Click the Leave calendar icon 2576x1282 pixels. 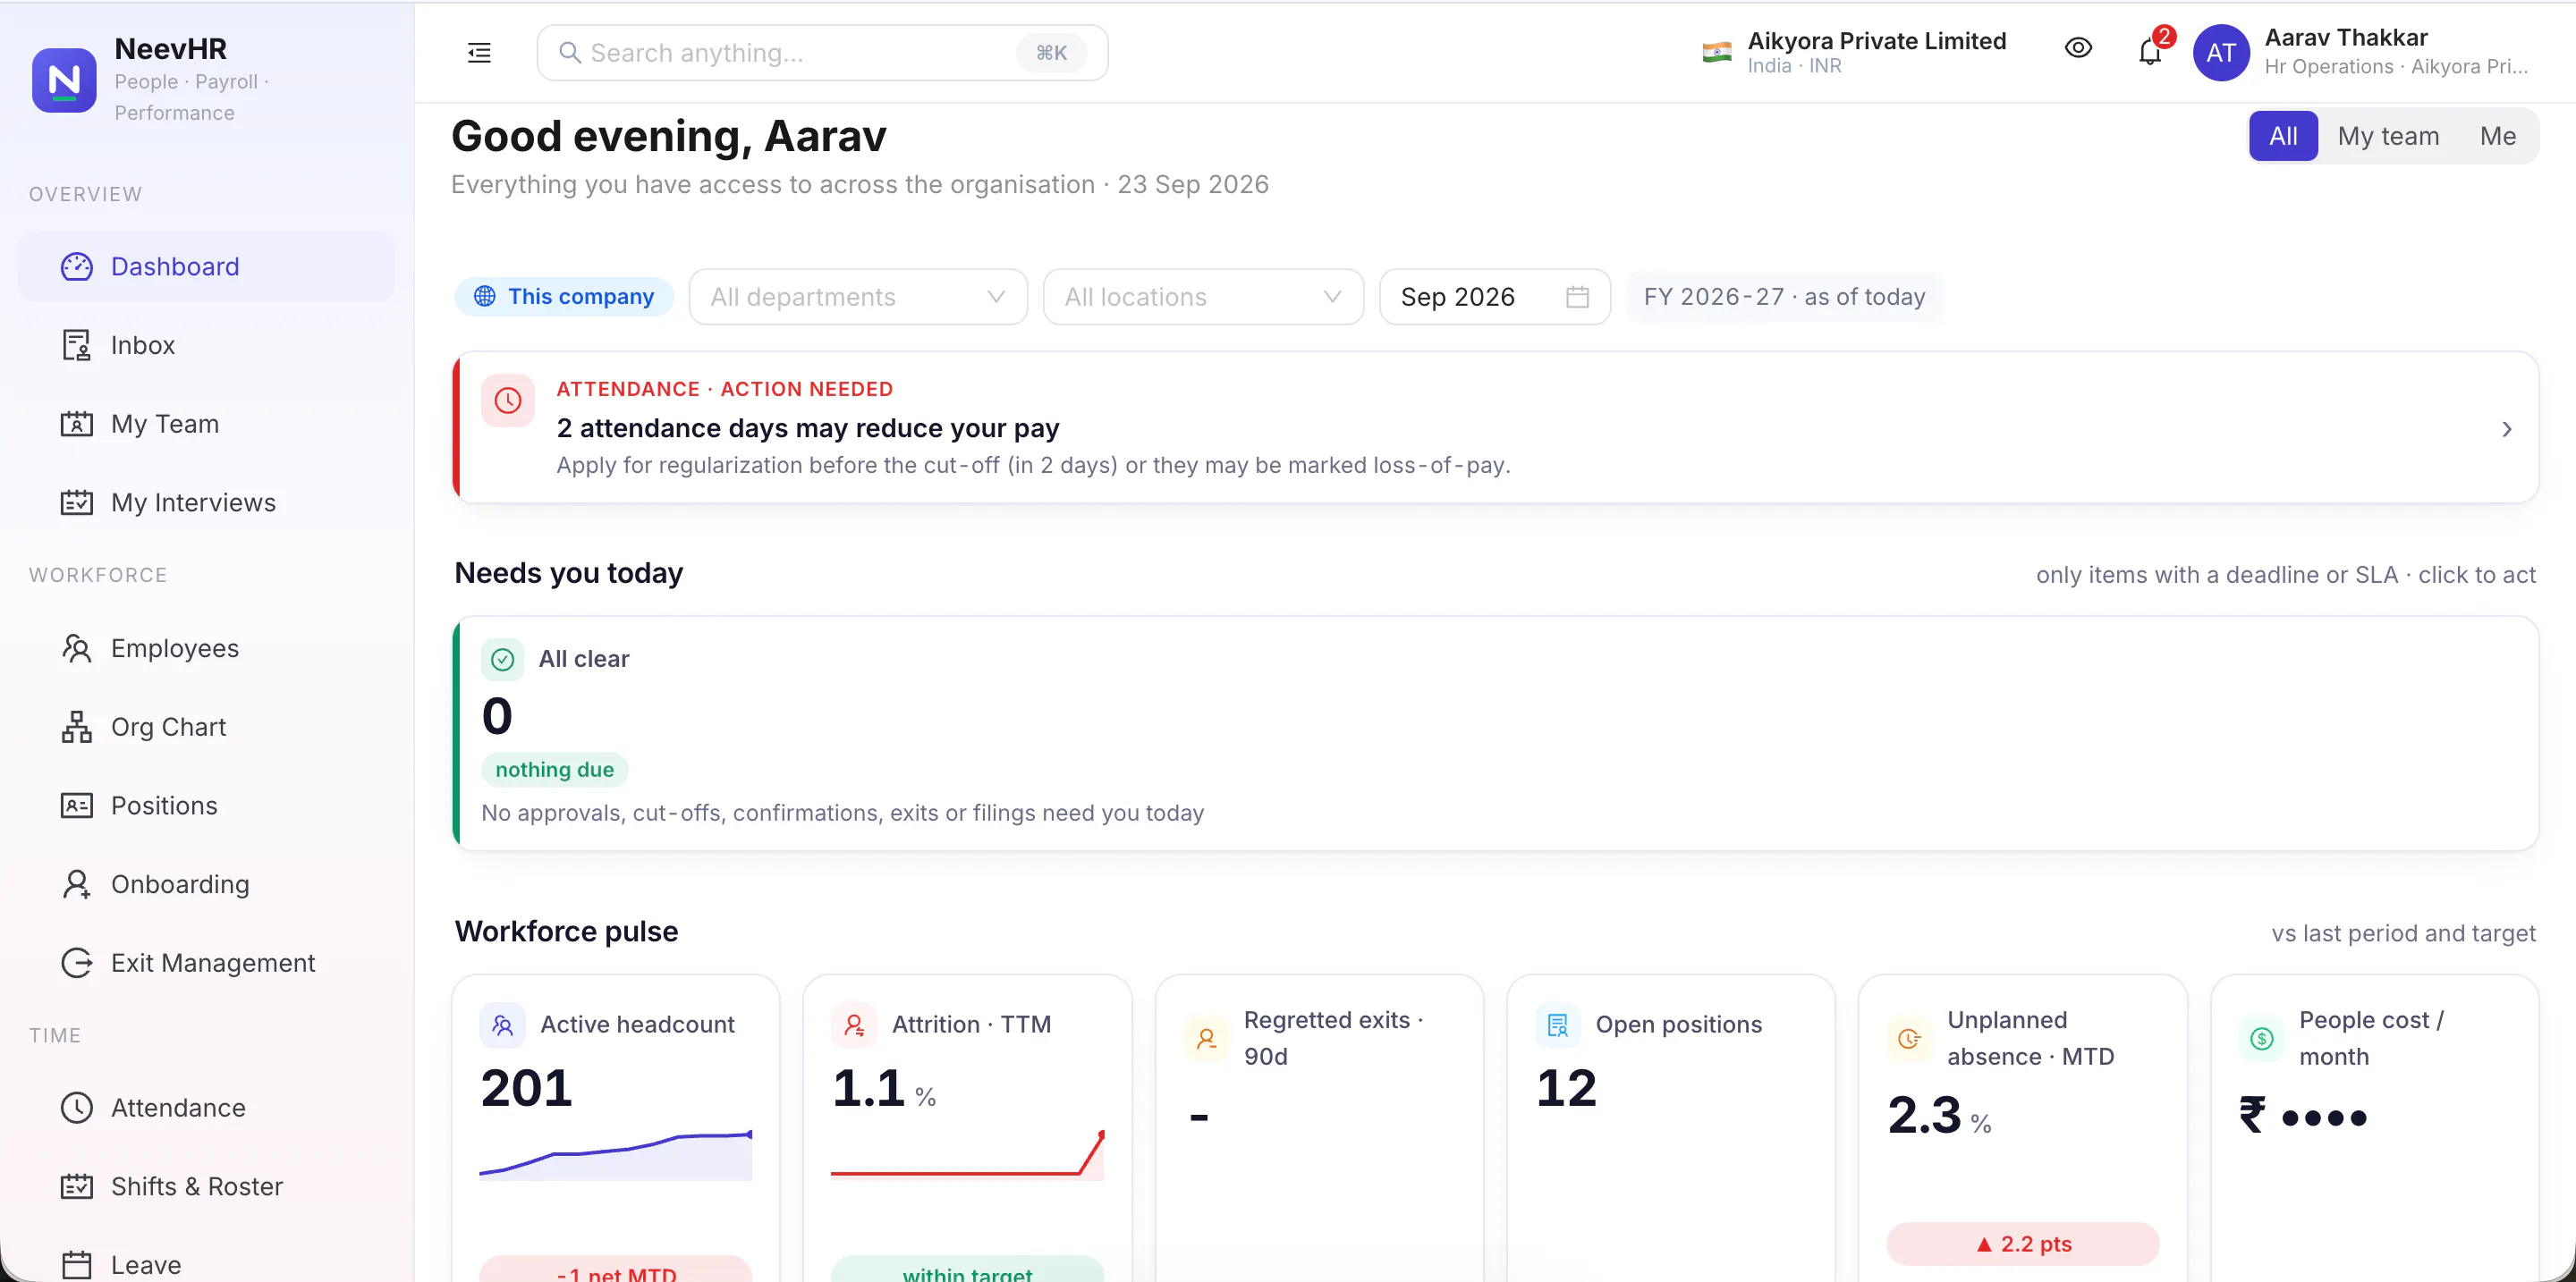[77, 1265]
